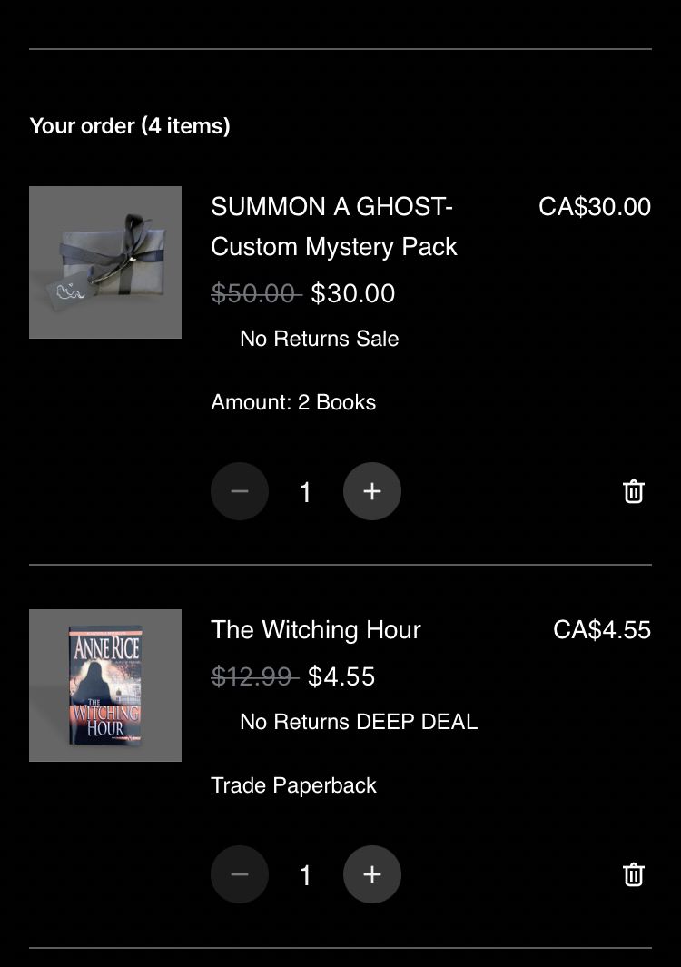Click the CA$4.55 line total
This screenshot has width=681, height=967.
[x=602, y=630]
